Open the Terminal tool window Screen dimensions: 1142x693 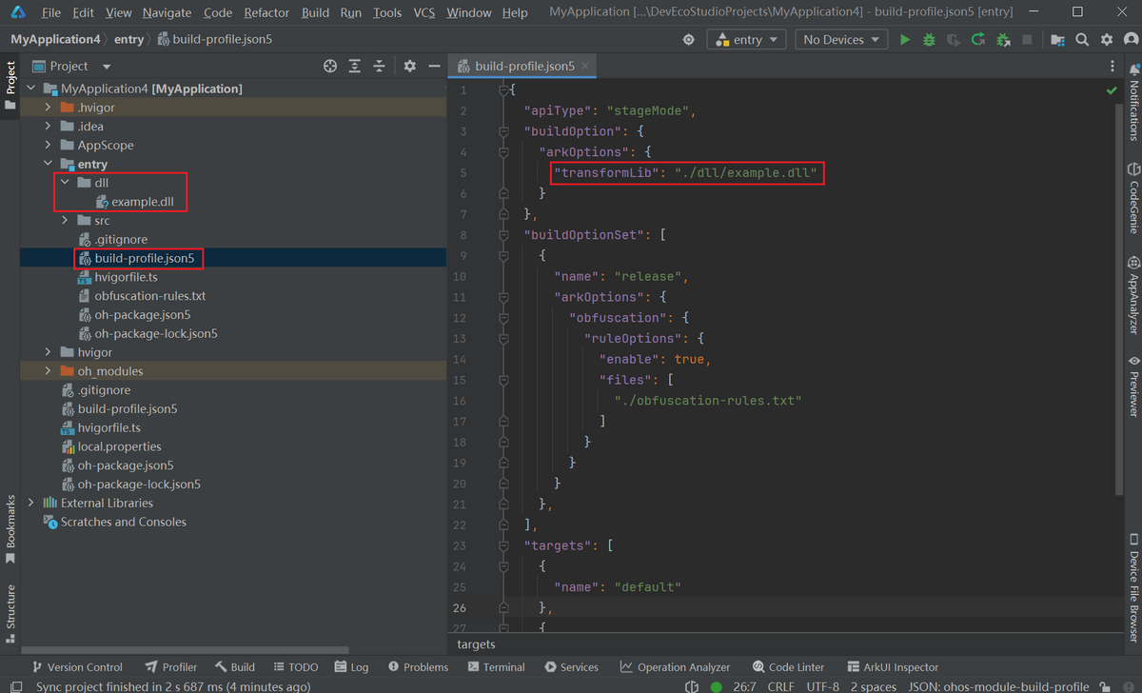point(495,667)
